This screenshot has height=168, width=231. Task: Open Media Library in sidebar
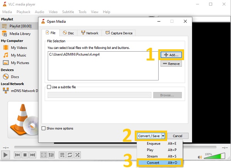click(19, 34)
